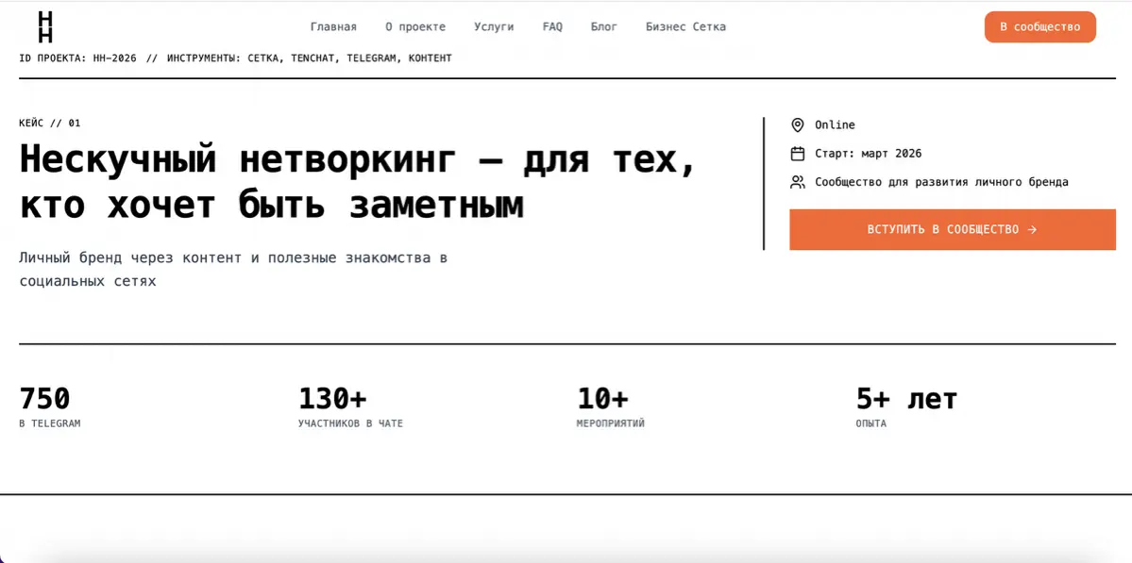This screenshot has width=1132, height=563.
Task: Click the Online location text
Action: tap(835, 124)
